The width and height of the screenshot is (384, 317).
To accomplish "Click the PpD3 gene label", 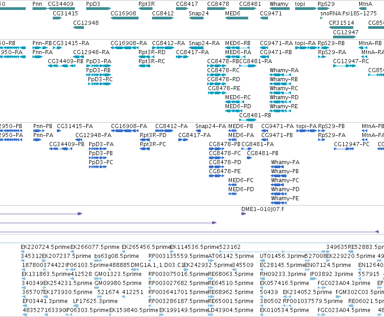I will coord(93,4).
